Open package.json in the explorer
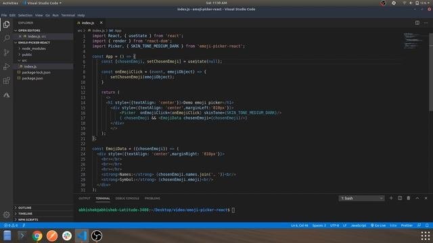 coord(32,78)
